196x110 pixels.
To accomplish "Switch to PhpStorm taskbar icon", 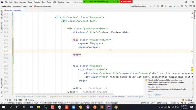I will click(x=109, y=107).
